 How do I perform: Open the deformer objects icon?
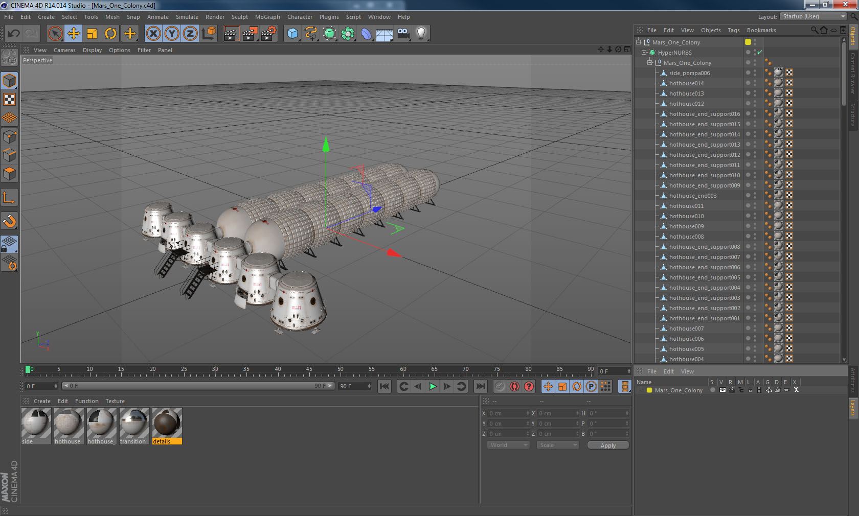point(366,34)
